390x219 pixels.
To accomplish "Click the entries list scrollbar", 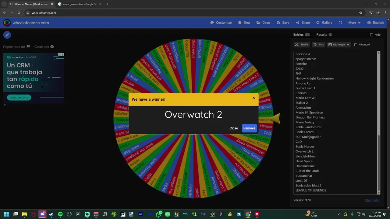I will (379, 163).
